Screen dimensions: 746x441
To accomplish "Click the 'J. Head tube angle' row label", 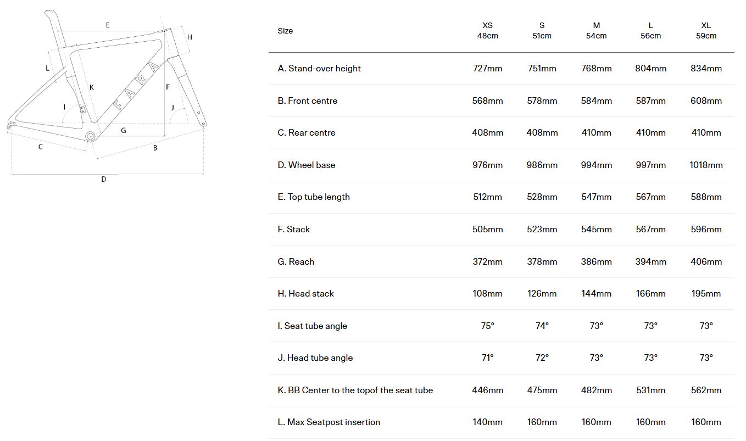I will (x=315, y=358).
